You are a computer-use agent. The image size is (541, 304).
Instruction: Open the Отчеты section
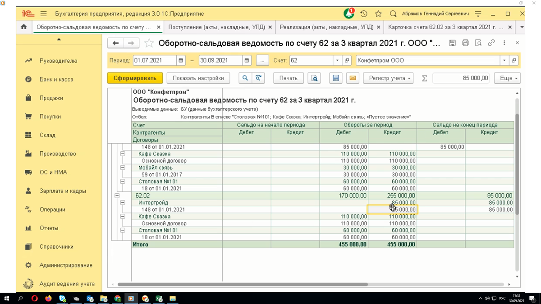tap(49, 228)
